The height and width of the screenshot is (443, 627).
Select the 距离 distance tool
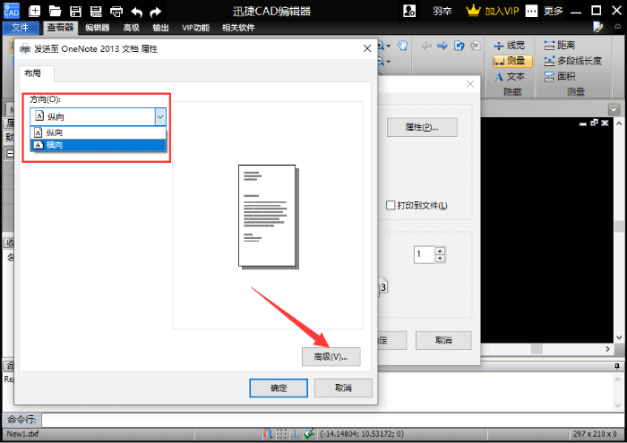560,45
